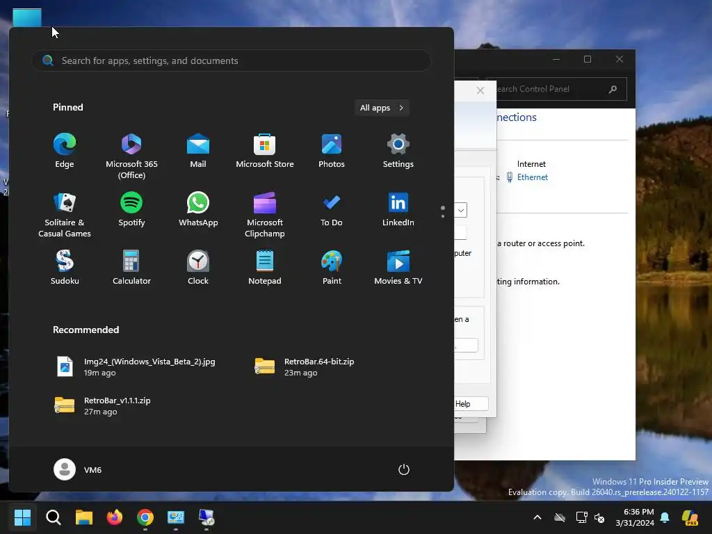Launch Firefox from taskbar
The image size is (712, 534).
(x=115, y=517)
